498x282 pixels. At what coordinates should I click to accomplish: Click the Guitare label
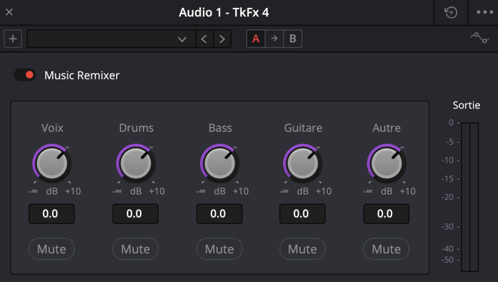(303, 128)
